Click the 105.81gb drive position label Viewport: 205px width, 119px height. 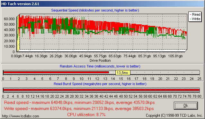point(175,56)
